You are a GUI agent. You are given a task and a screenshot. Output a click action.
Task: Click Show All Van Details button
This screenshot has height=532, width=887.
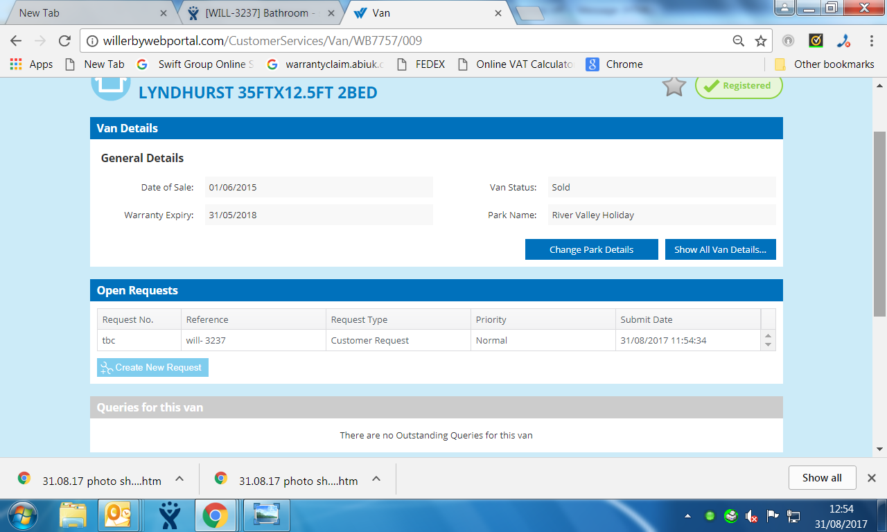click(720, 249)
